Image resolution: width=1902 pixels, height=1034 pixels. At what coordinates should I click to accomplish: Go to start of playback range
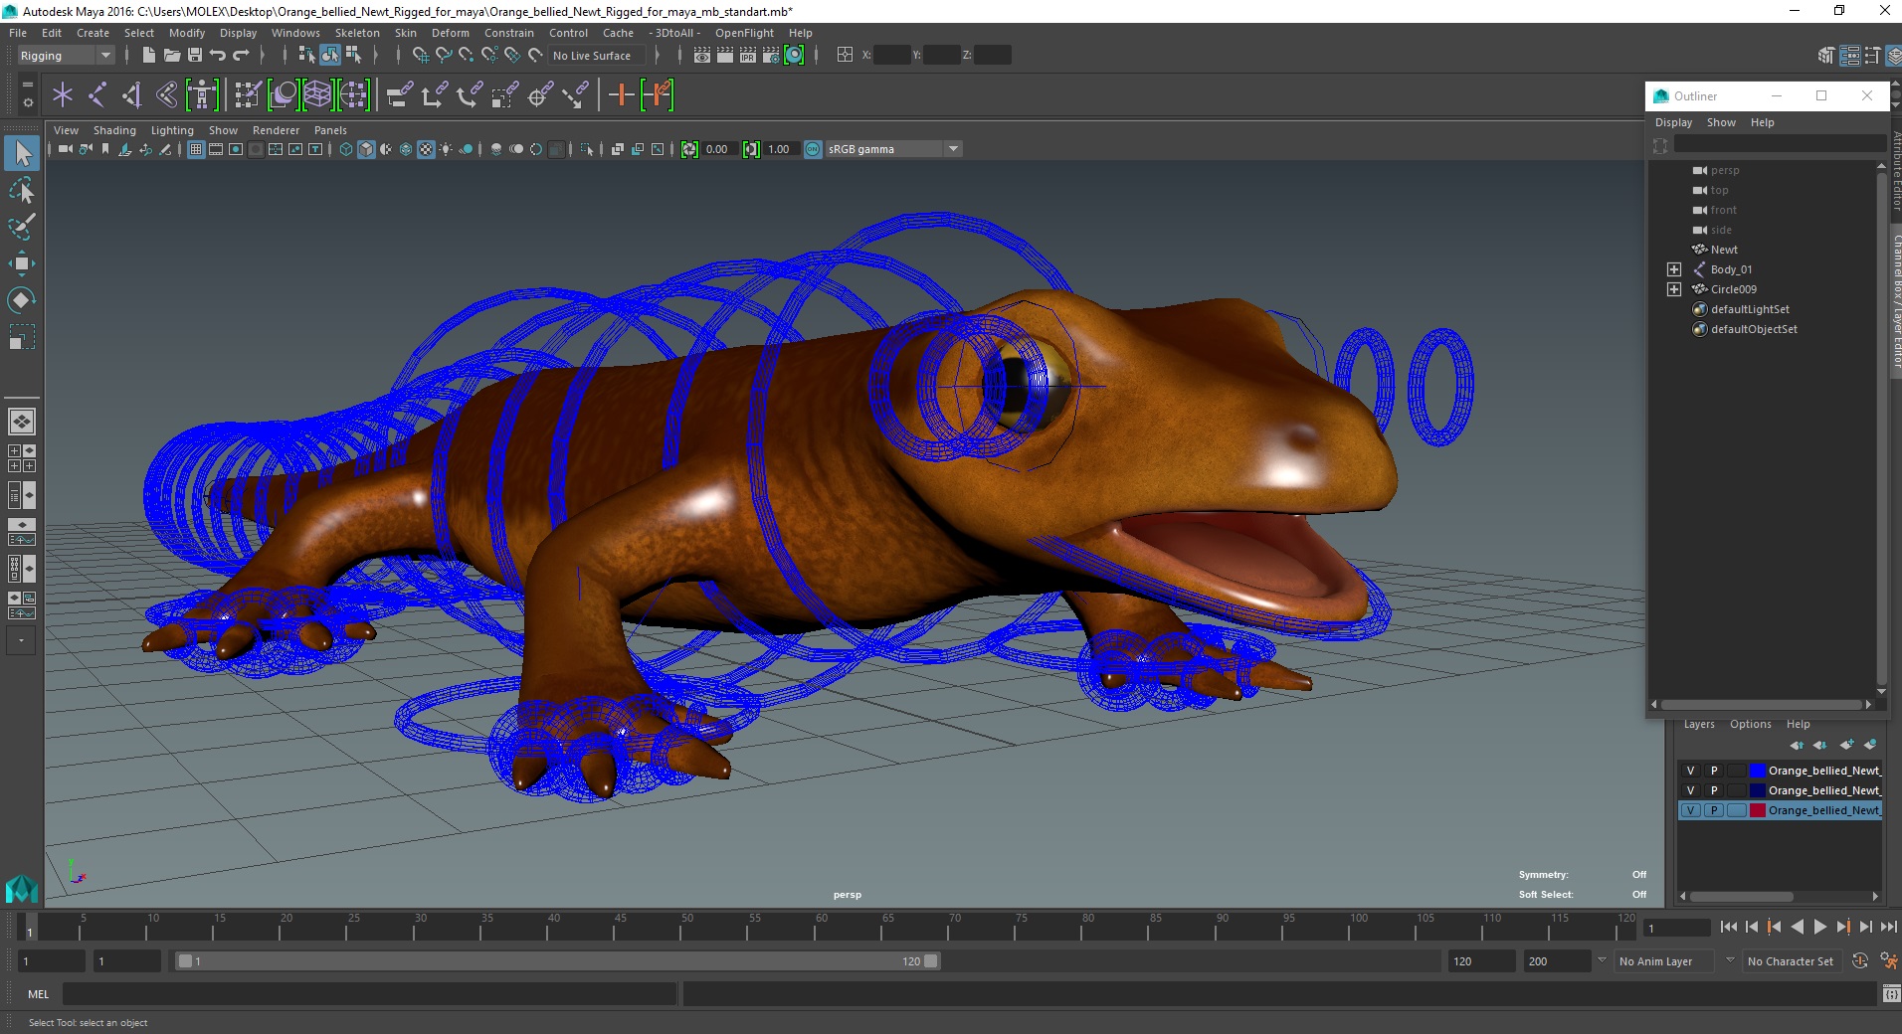coord(1729,927)
